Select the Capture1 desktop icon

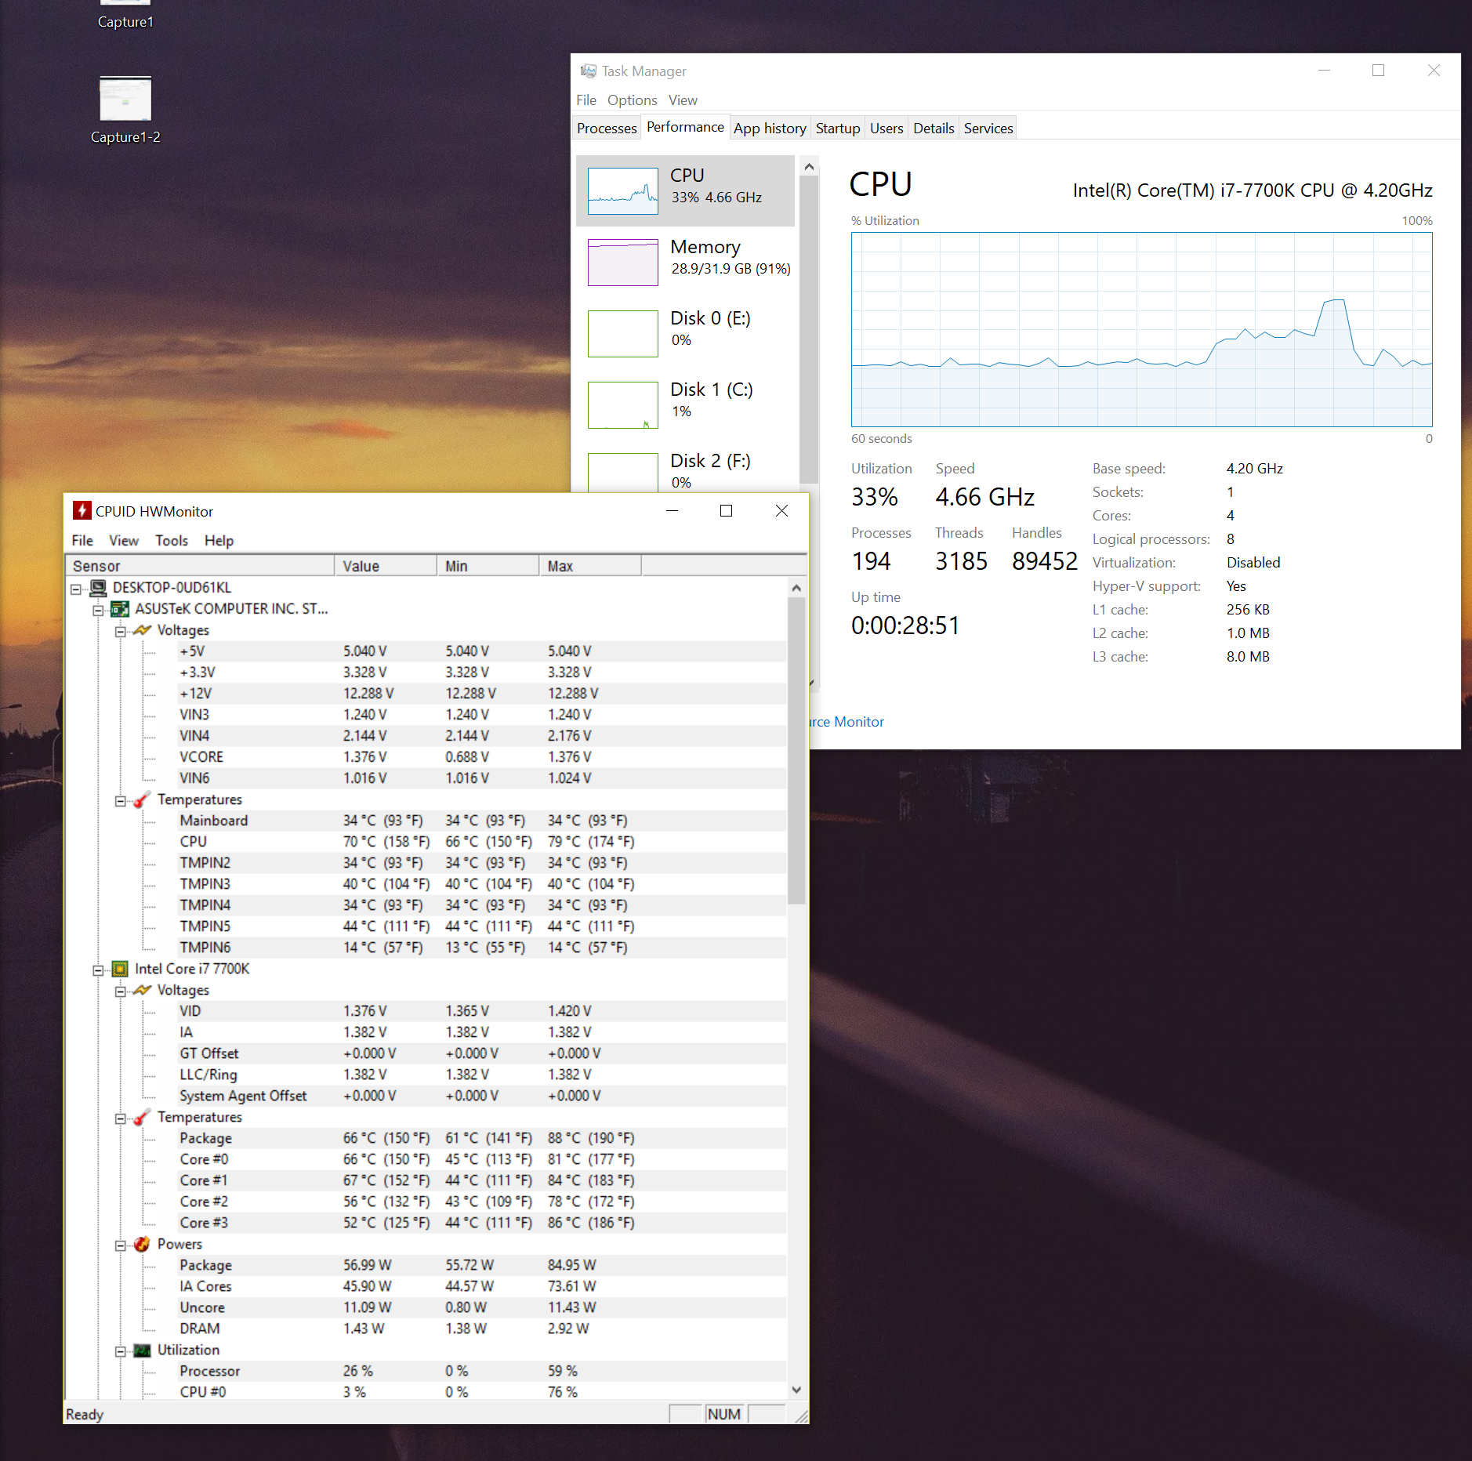[x=125, y=15]
